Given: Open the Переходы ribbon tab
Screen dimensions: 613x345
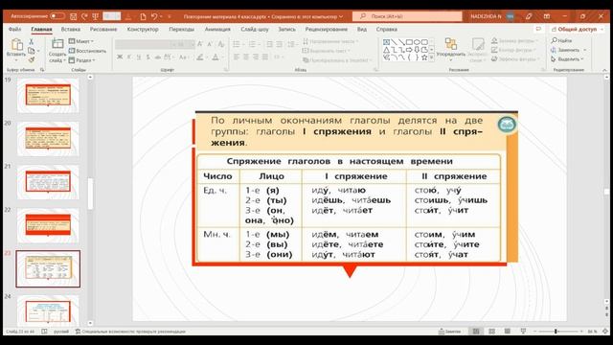Looking at the screenshot, I should click(181, 30).
